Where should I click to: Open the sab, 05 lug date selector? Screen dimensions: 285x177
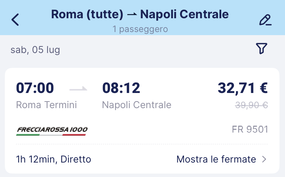(x=35, y=50)
